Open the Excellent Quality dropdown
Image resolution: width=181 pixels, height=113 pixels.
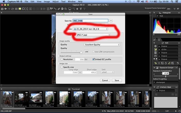(102, 45)
